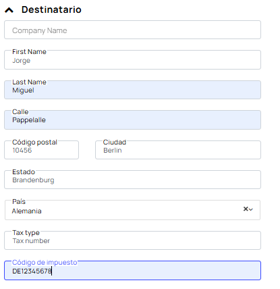280x289 pixels.
Task: Select the Calle field with Pappelalle
Action: coord(132,120)
